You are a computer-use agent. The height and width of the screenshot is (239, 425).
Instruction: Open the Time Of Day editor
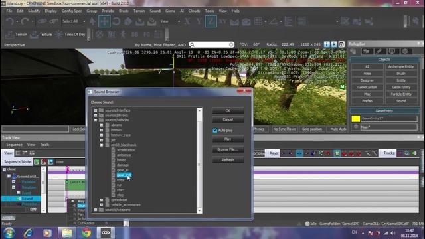[70, 34]
